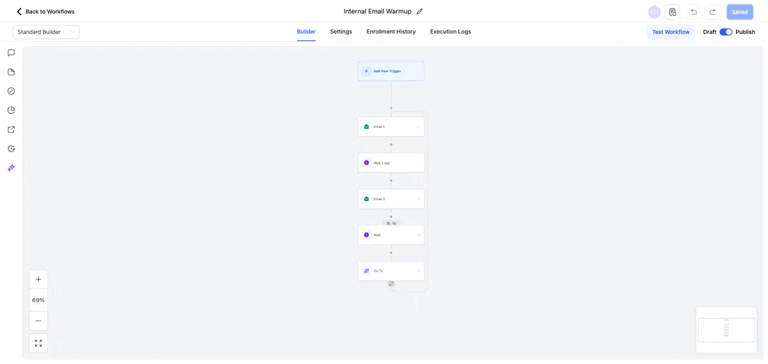The height and width of the screenshot is (364, 768).
Task: Open the version history document icon
Action: coord(673,12)
